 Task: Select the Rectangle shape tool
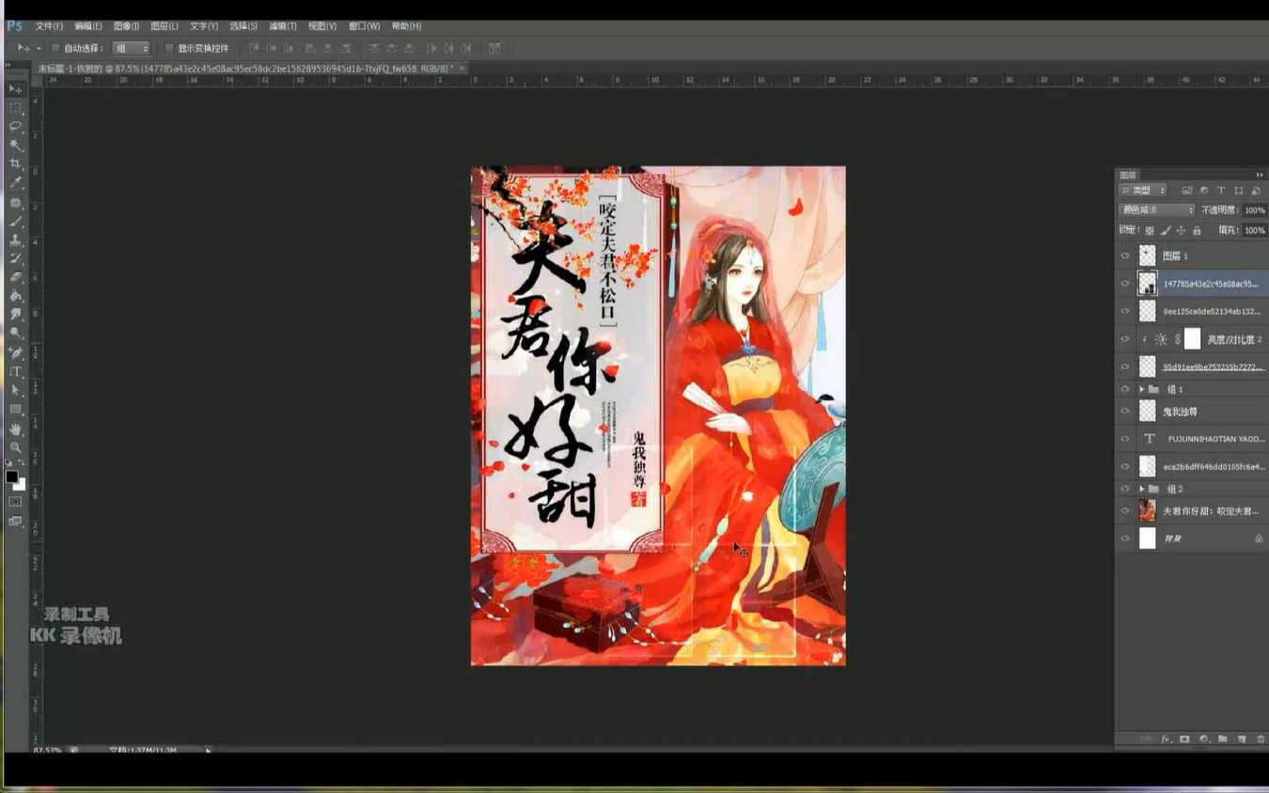15,410
